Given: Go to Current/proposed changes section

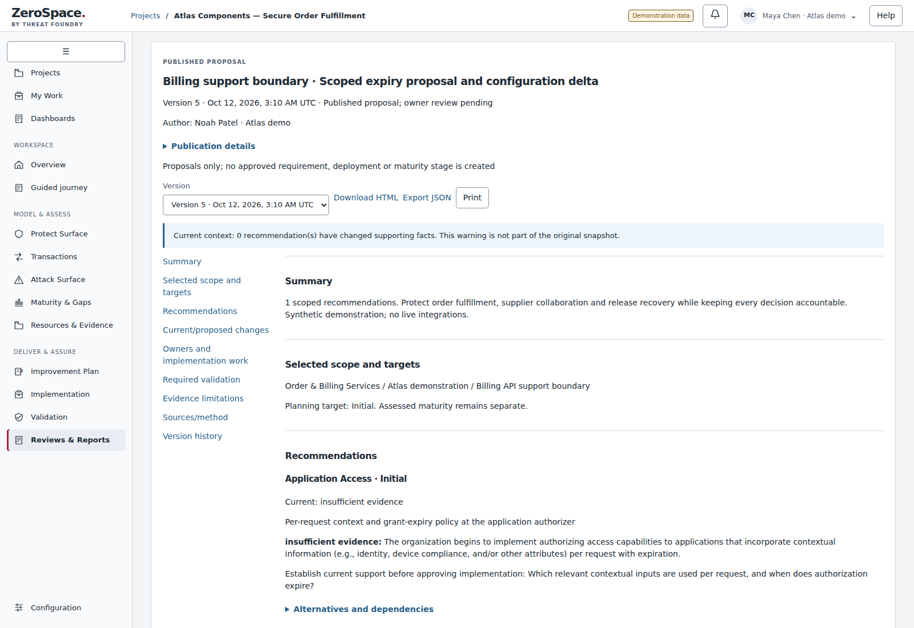Looking at the screenshot, I should pos(215,330).
